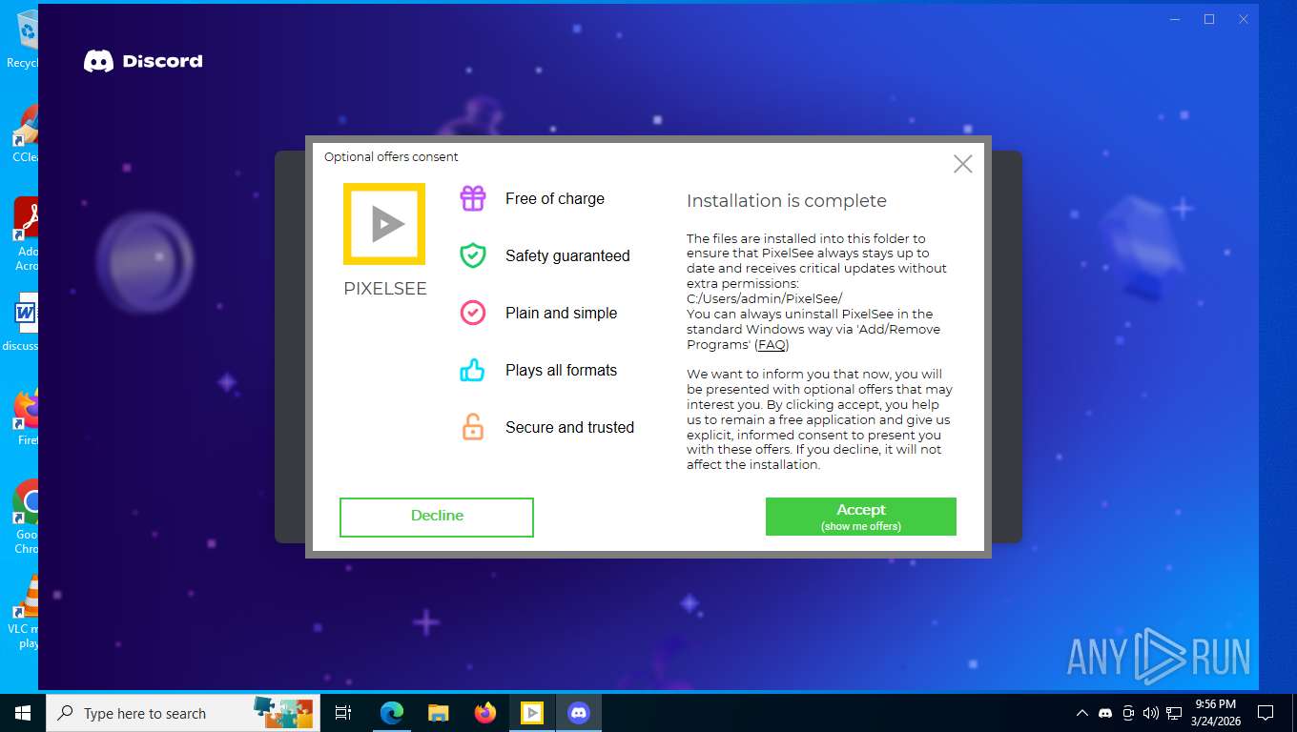Open the Windows Start menu

click(23, 713)
